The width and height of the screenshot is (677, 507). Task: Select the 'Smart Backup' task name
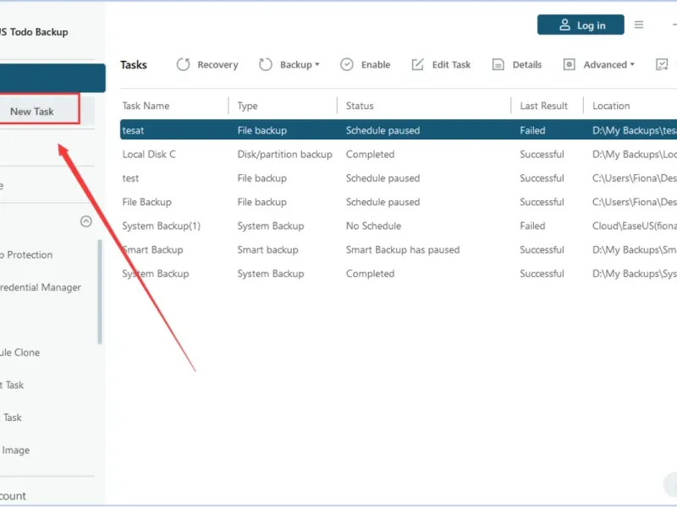[153, 250]
